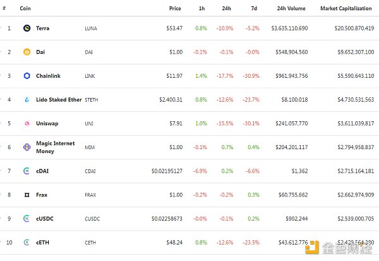The height and width of the screenshot is (261, 379).
Task: Click the Frax coin logo icon
Action: [x=27, y=195]
